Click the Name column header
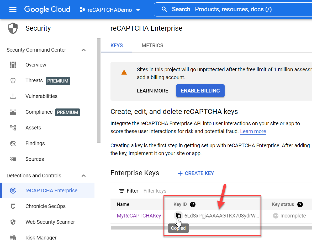Screen dimensions: 312x240 pyautogui.click(x=123, y=204)
